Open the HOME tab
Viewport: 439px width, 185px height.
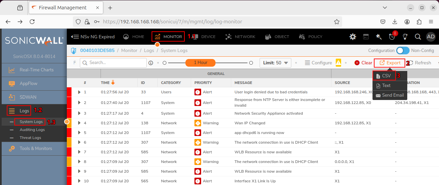[x=134, y=37]
